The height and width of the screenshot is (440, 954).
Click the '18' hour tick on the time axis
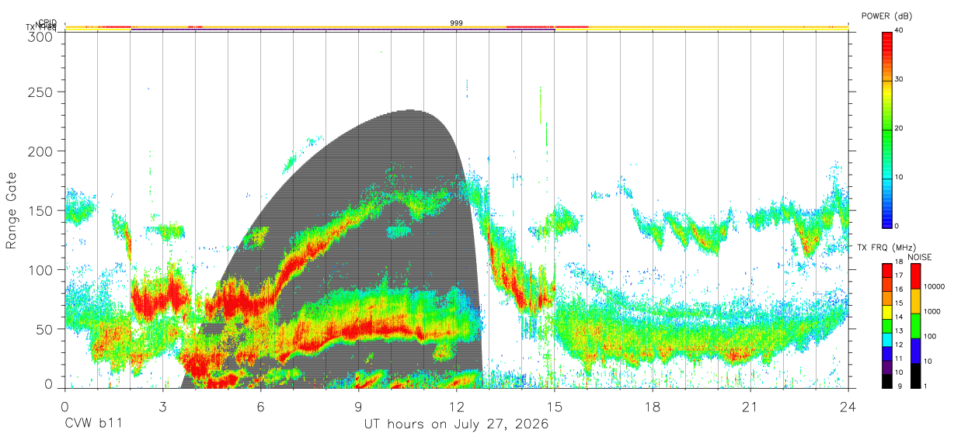pos(653,407)
